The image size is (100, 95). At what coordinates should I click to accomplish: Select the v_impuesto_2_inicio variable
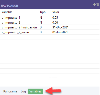point(15,32)
